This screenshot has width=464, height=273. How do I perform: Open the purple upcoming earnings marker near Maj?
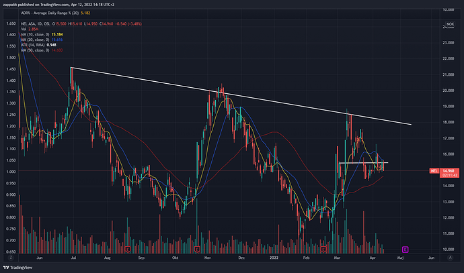405,250
